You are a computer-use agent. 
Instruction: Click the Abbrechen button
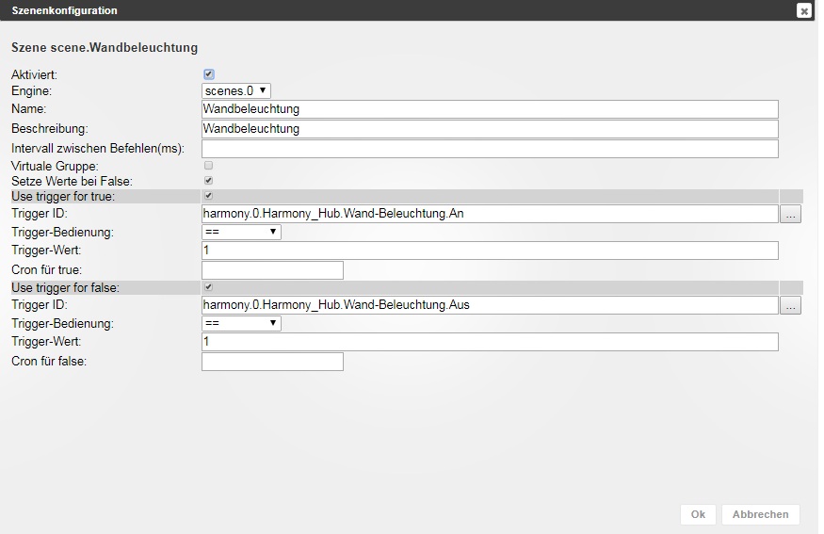tap(760, 514)
